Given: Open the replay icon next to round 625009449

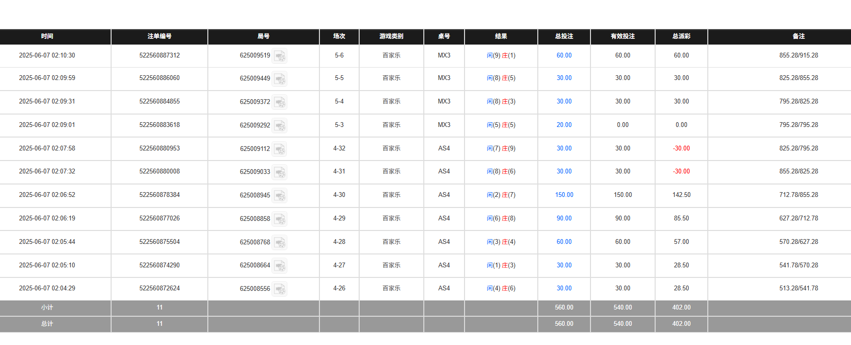Looking at the screenshot, I should tap(280, 79).
